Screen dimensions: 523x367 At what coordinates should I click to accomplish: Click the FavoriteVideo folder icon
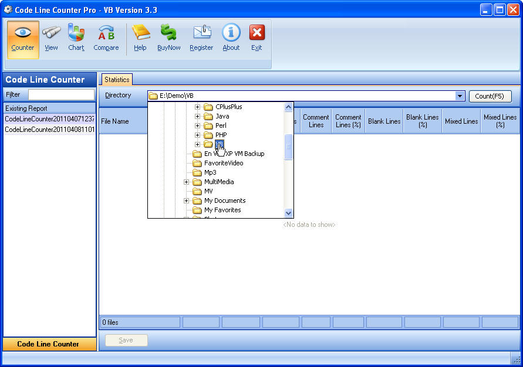pyautogui.click(x=197, y=163)
